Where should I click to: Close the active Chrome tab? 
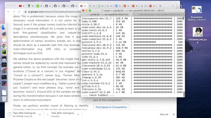(85, 6)
